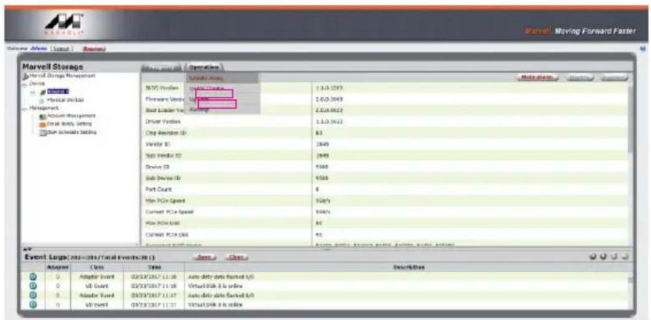Click the Device ID property row
651x320 pixels.
click(385, 167)
